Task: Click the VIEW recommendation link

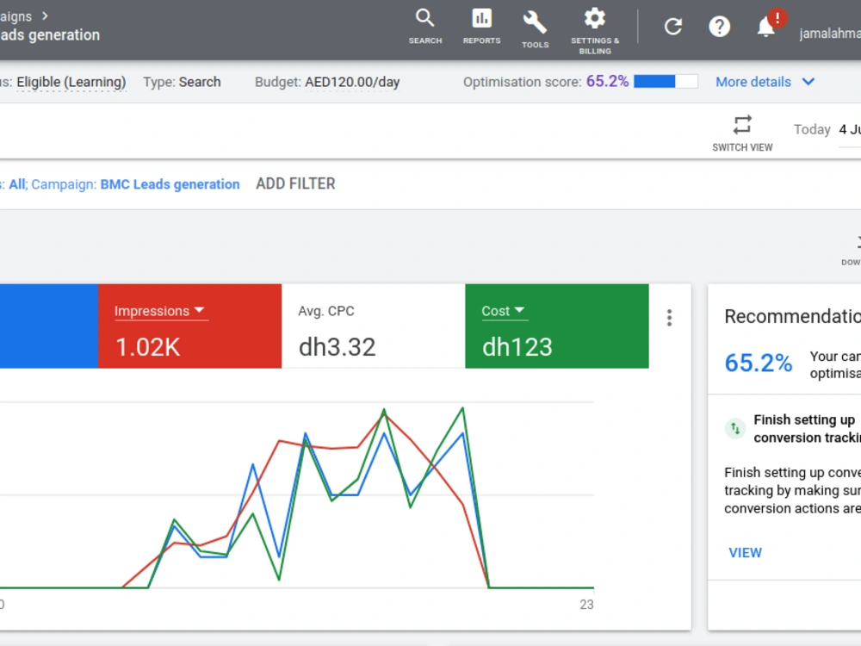Action: tap(745, 553)
